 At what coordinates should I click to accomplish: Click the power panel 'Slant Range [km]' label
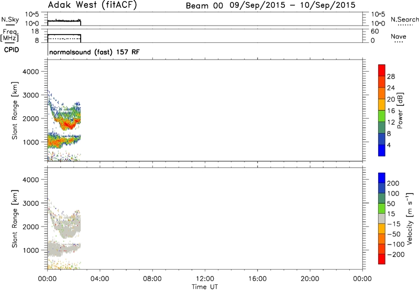point(15,110)
